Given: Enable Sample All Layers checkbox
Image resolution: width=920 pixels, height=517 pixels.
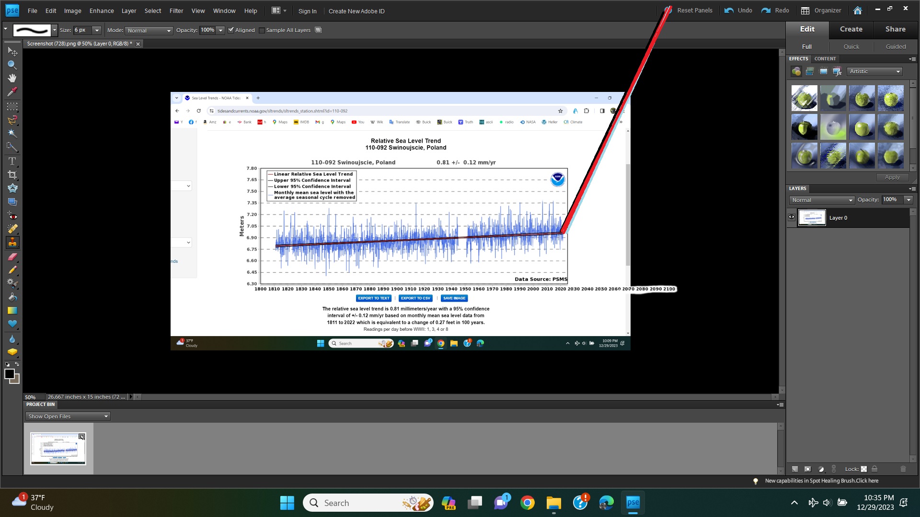Looking at the screenshot, I should (262, 30).
